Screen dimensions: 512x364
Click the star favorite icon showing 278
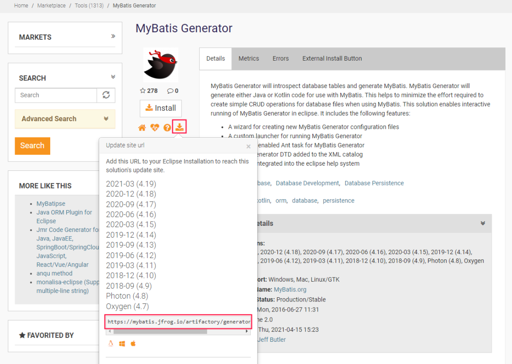point(143,91)
